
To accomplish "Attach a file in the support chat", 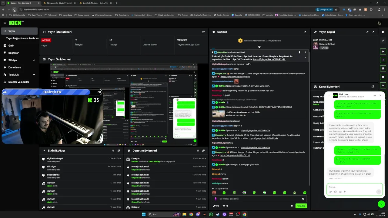I will coord(330,192).
